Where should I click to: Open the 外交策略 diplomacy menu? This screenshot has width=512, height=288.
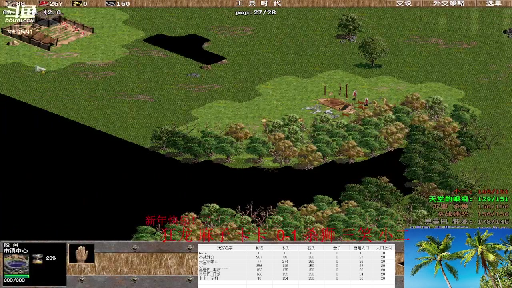449,3
